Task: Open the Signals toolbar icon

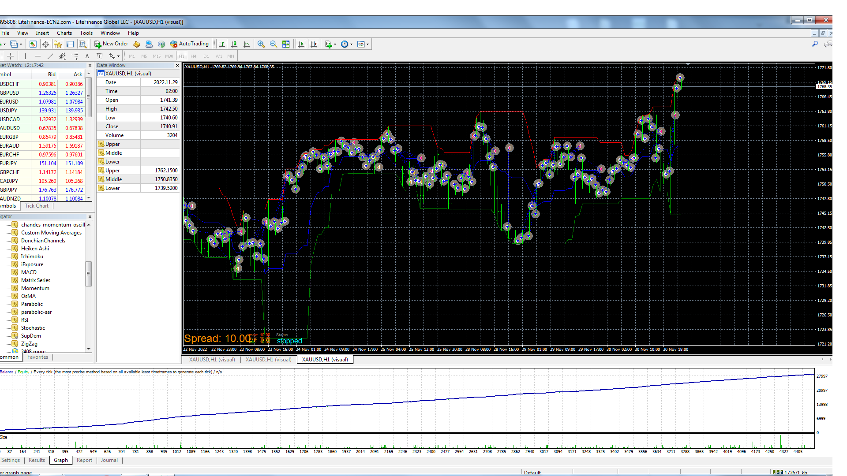Action: coord(161,44)
